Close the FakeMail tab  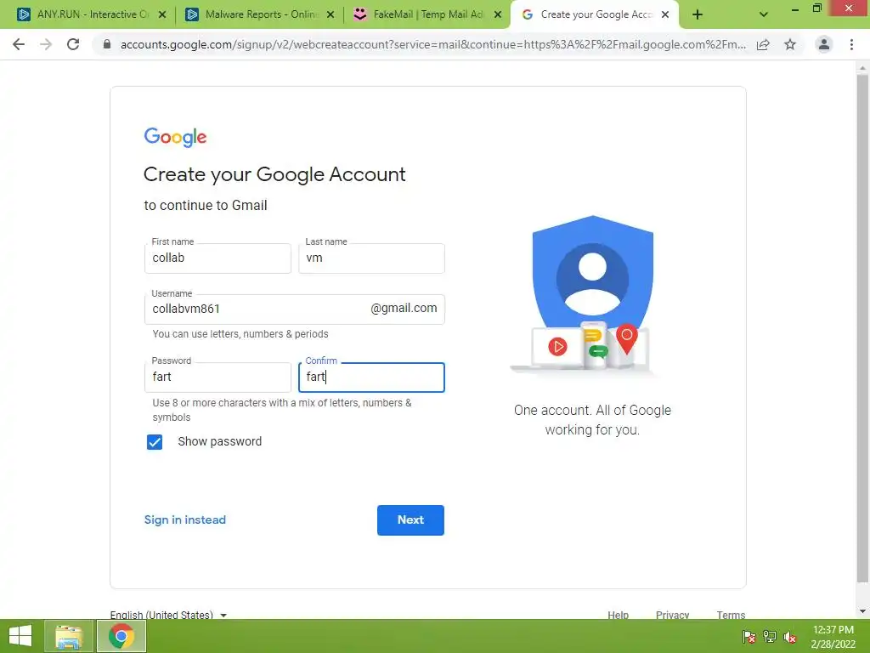498,14
